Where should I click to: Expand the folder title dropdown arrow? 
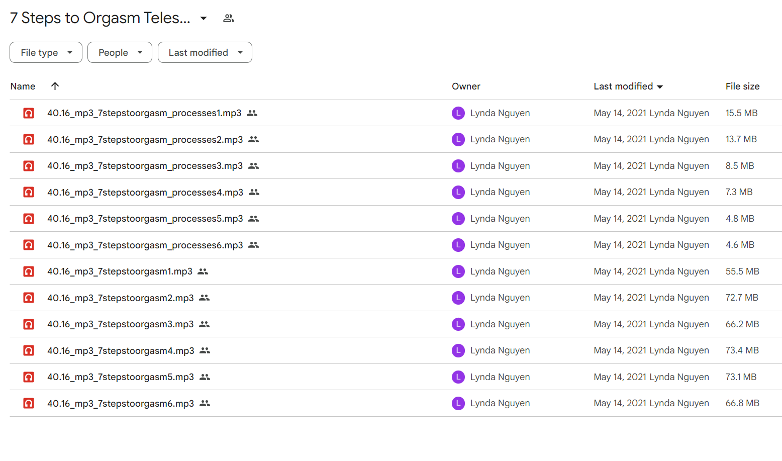tap(204, 19)
